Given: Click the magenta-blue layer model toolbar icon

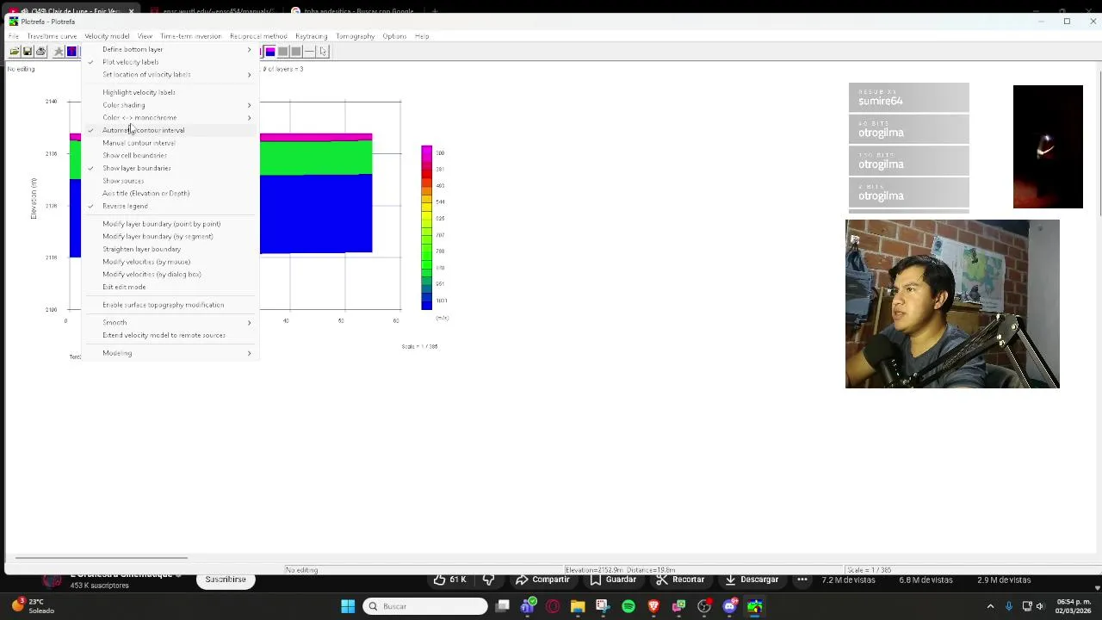Looking at the screenshot, I should (270, 52).
